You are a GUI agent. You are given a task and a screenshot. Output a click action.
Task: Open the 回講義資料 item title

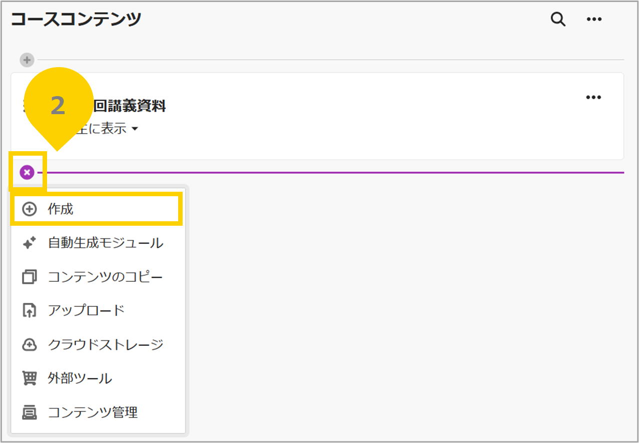pos(130,106)
